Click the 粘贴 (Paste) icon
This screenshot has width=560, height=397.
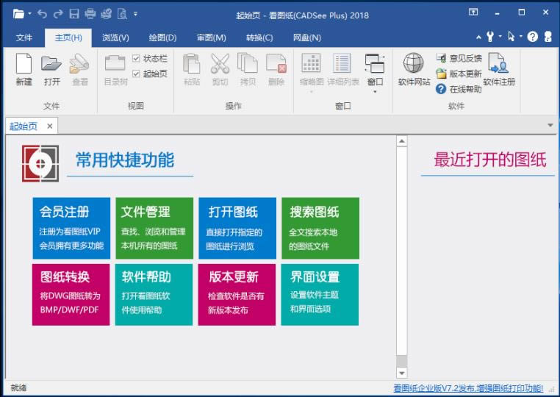[191, 64]
